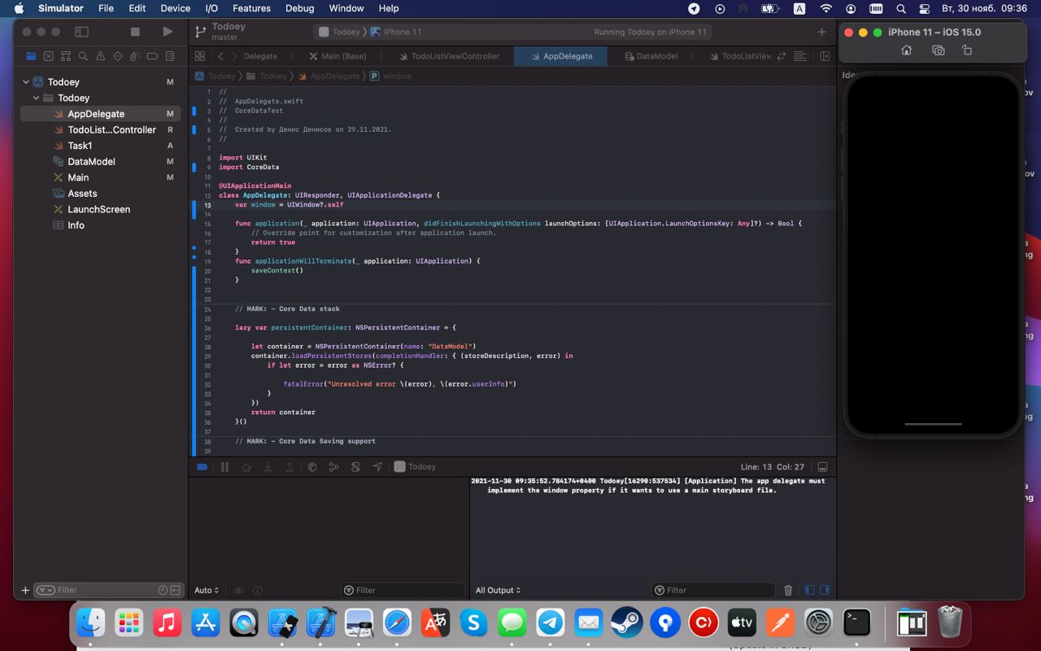The height and width of the screenshot is (651, 1041).
Task: Rotate the Simulator device
Action: click(x=967, y=50)
